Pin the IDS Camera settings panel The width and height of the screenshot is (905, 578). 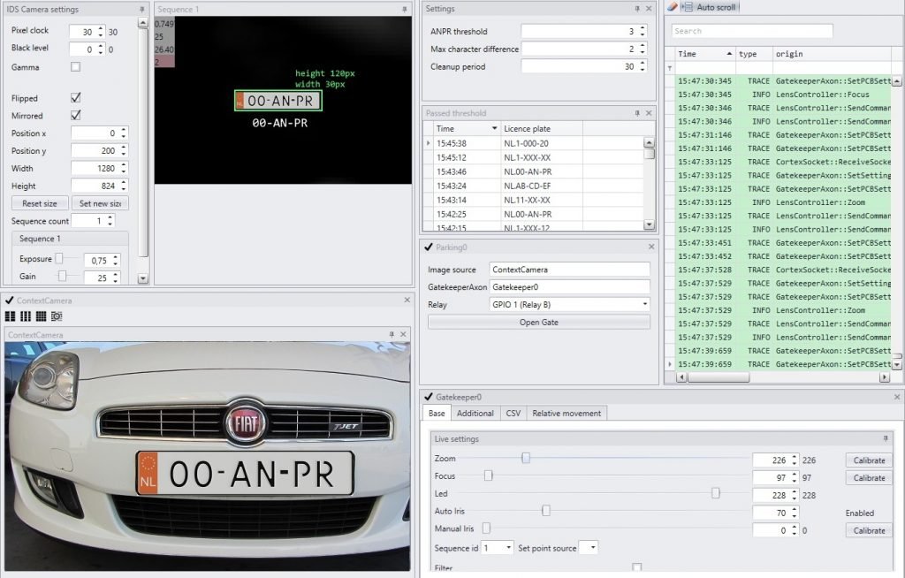coord(142,9)
